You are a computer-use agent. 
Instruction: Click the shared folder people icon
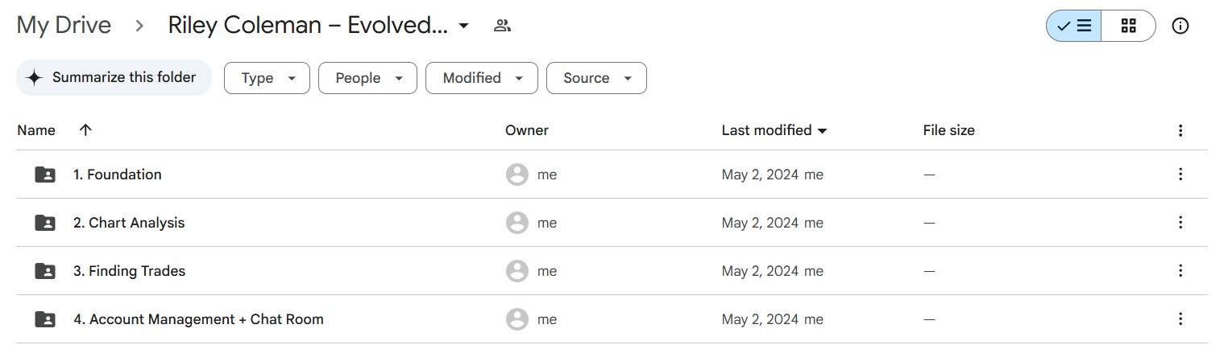click(502, 26)
